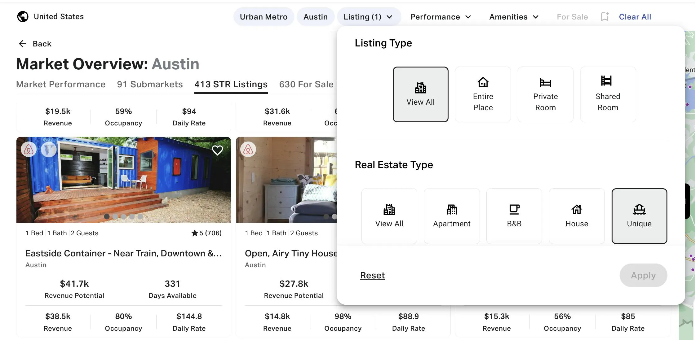This screenshot has width=695, height=340.
Task: Click Reset in listing filter panel
Action: (x=372, y=275)
